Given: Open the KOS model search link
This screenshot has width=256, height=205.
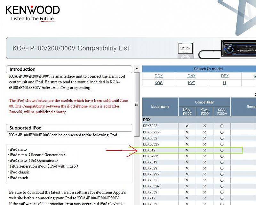Looking at the screenshot, I should (158, 83).
